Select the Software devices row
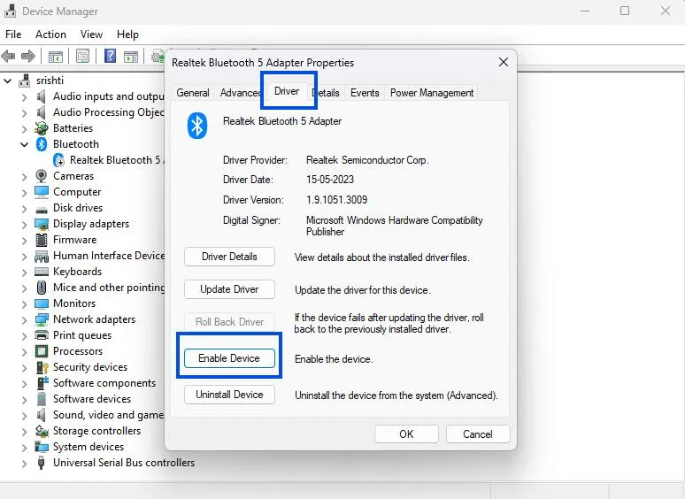685x499 pixels. pos(83,399)
